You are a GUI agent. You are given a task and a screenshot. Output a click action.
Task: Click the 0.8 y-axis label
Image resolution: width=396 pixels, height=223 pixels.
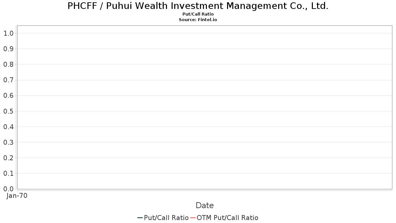pos(9,64)
